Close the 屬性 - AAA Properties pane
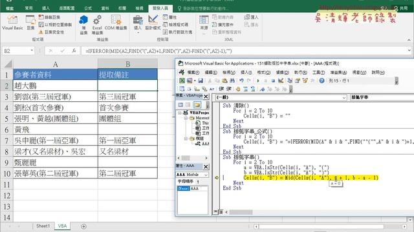This screenshot has height=232, width=414. 206,166
